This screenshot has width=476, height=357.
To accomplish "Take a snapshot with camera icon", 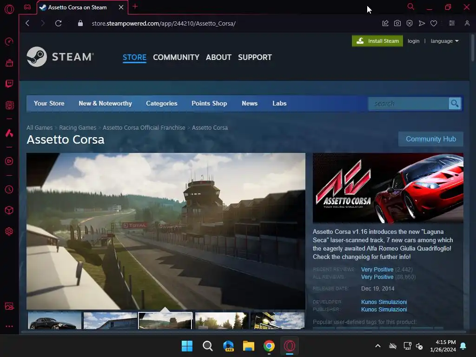I will (x=397, y=23).
